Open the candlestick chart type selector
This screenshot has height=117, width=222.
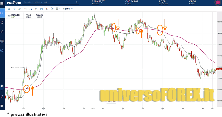pos(52,9)
